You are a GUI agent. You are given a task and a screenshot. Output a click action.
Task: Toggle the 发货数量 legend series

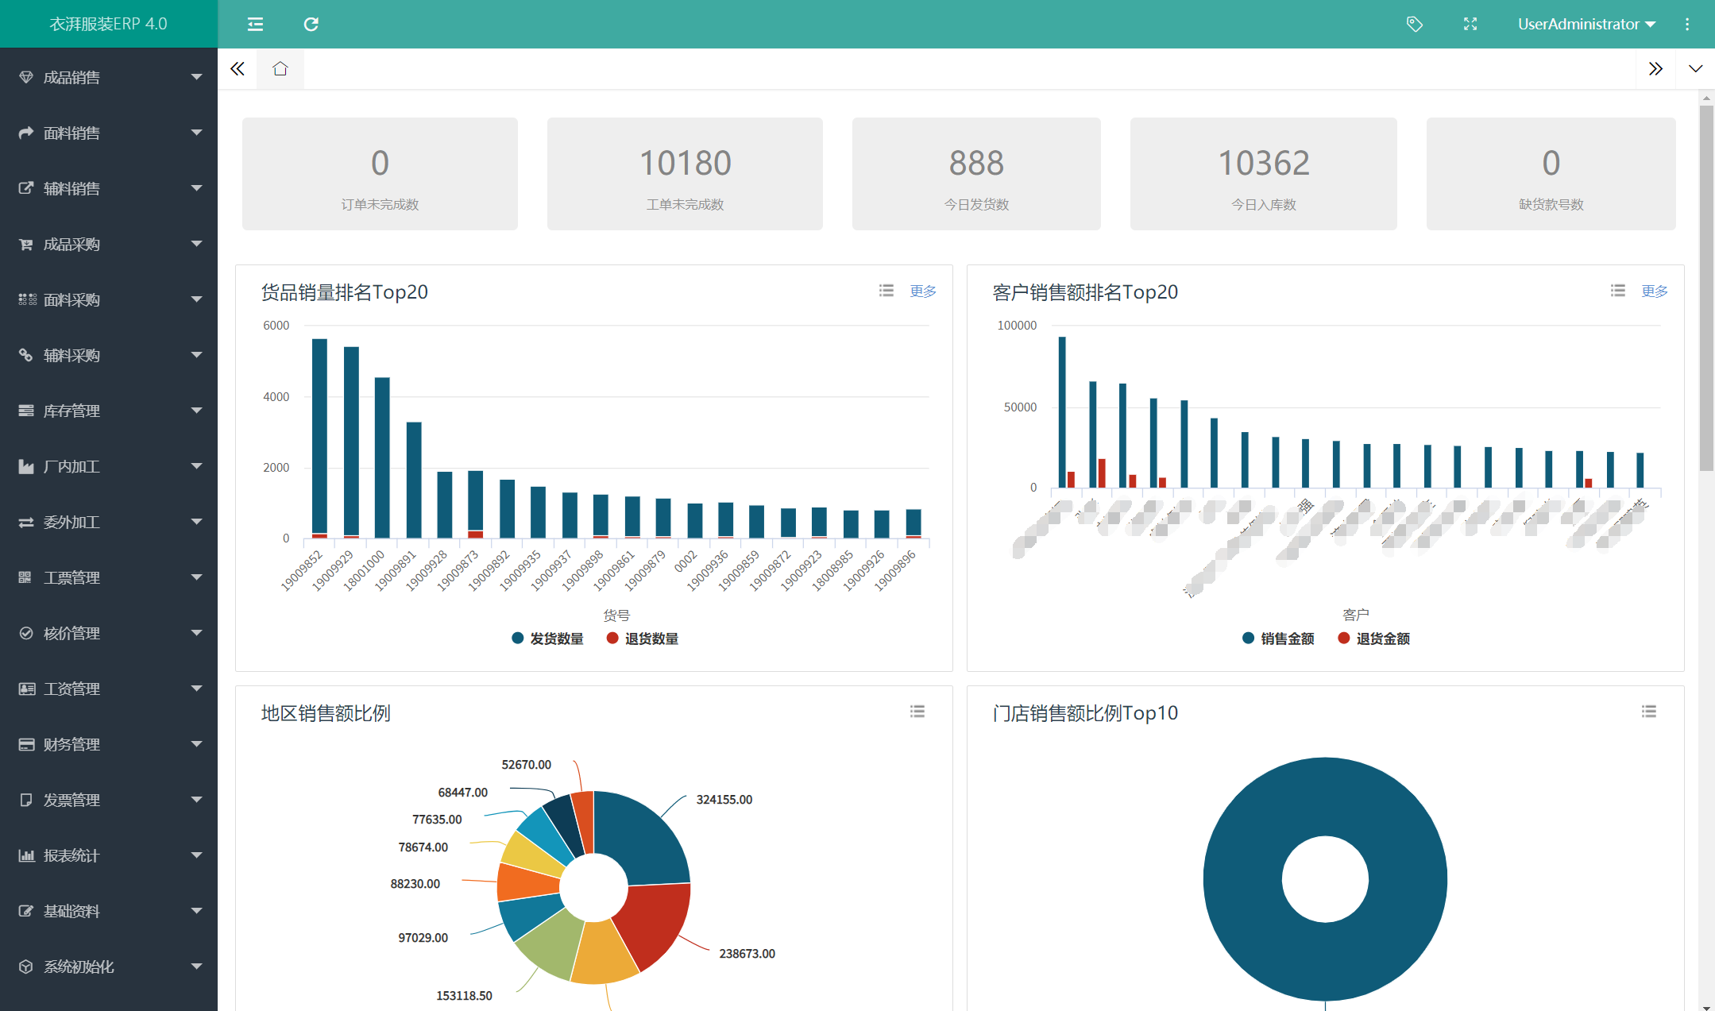pyautogui.click(x=548, y=639)
